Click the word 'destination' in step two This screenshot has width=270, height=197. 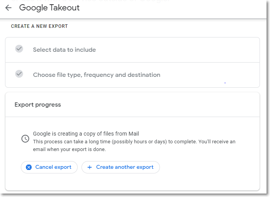(x=143, y=75)
